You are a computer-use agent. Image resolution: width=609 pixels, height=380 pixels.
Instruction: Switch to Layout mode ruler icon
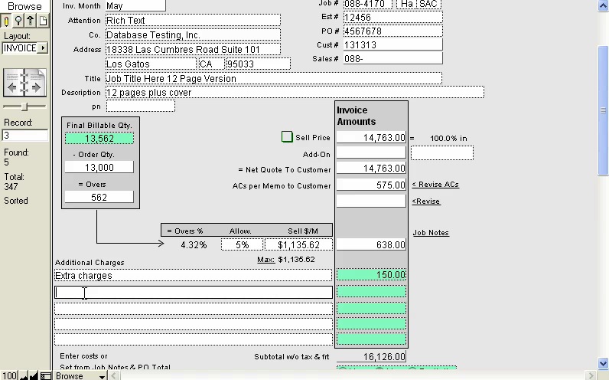(31, 21)
